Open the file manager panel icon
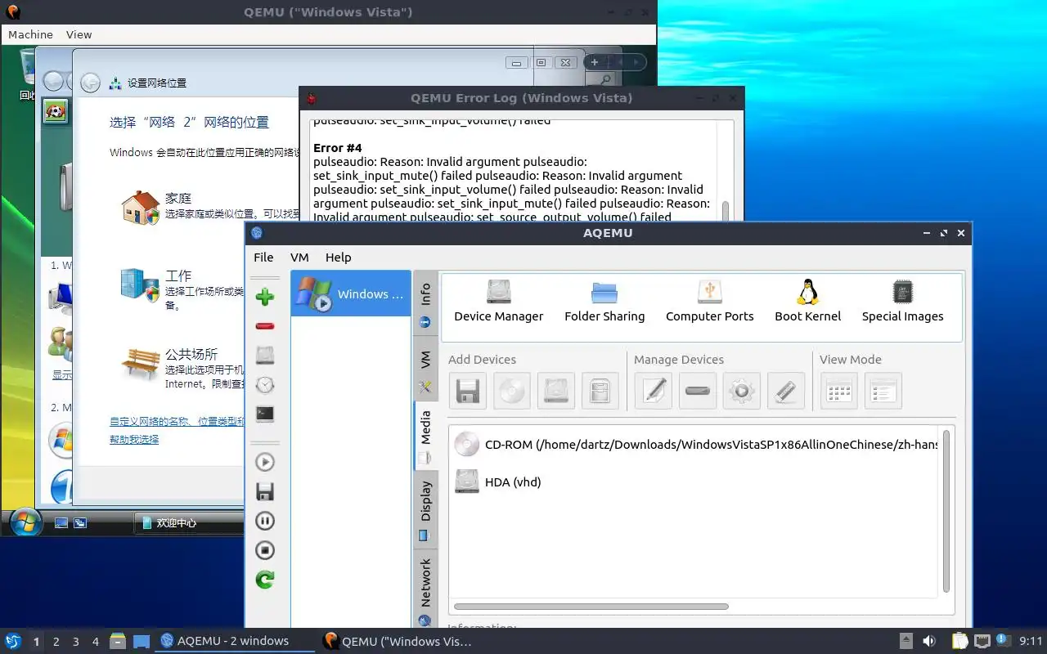The width and height of the screenshot is (1047, 654). [x=117, y=641]
